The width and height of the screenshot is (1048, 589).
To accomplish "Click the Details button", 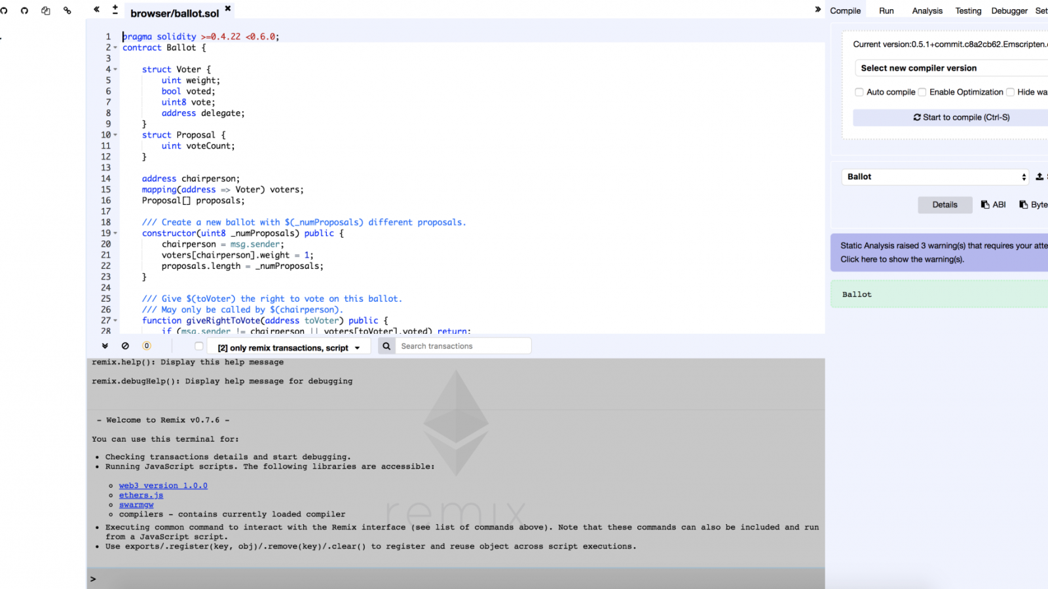I will pos(945,205).
